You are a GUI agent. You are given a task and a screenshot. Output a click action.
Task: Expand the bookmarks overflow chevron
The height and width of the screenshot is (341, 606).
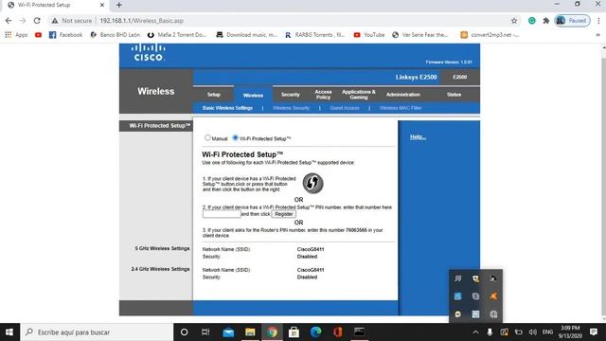[x=597, y=35]
